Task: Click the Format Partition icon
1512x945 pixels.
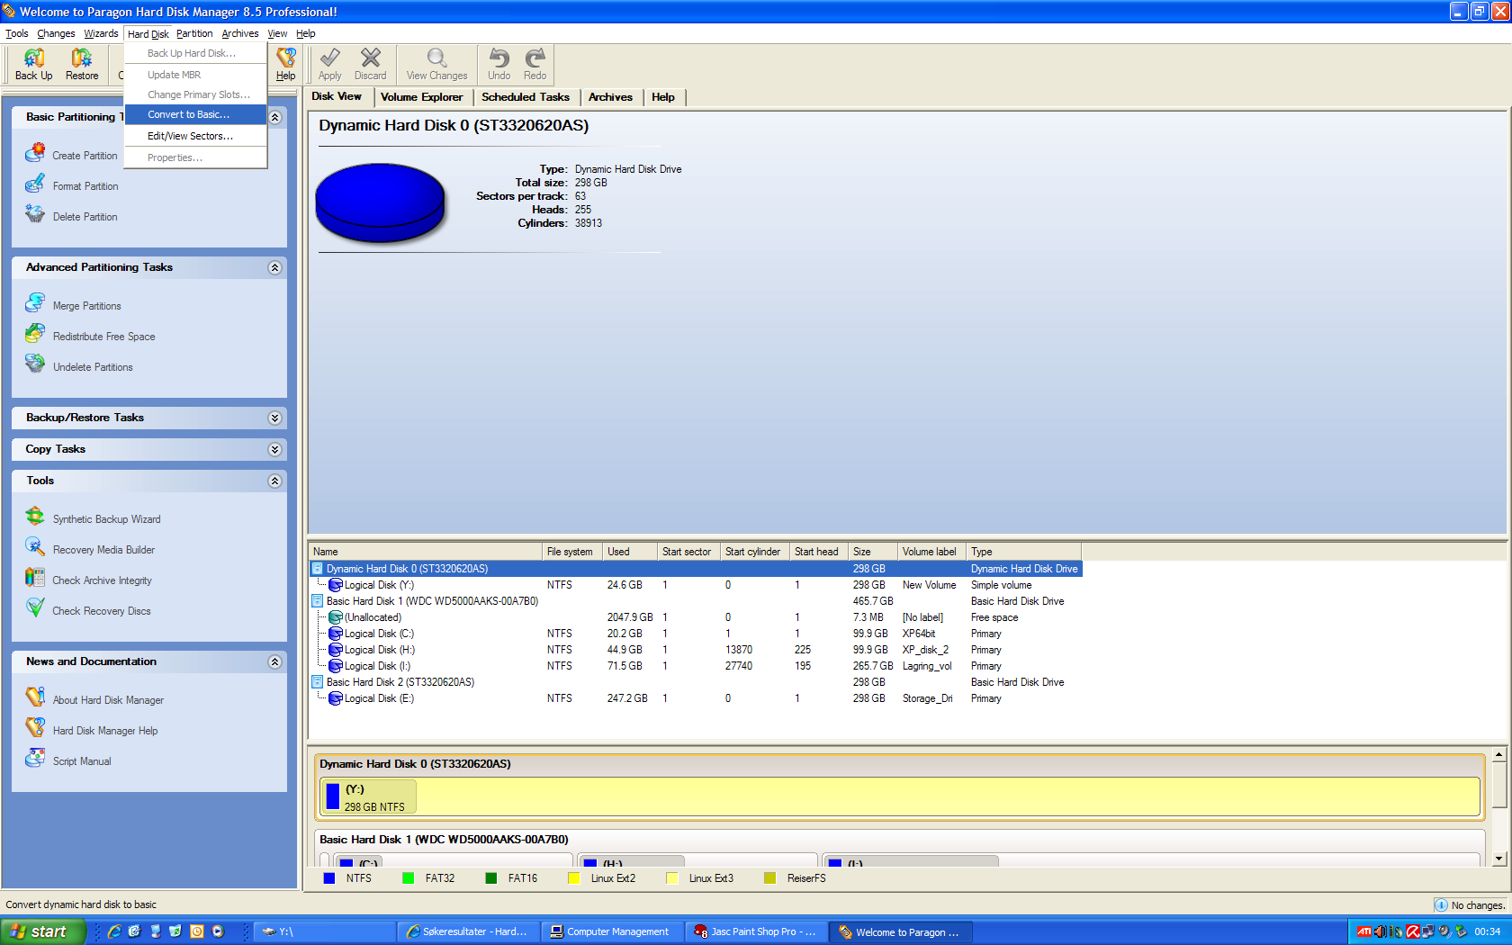Action: pos(35,184)
